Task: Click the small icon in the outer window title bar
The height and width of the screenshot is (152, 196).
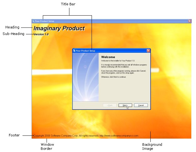Action: pos(33,21)
